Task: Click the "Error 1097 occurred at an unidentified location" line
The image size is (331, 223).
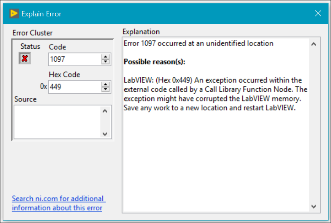Action: pyautogui.click(x=198, y=43)
